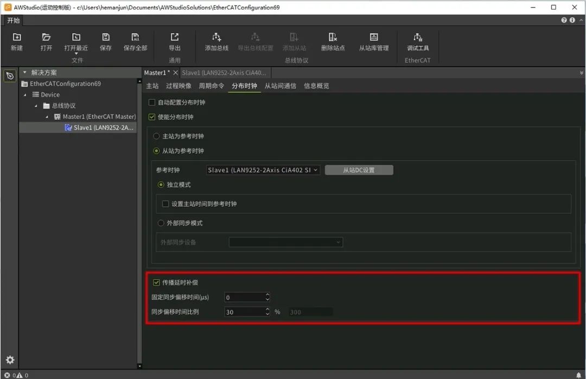Open the 调试工具 EtherCAT debug tool
This screenshot has width=586, height=379.
click(418, 37)
